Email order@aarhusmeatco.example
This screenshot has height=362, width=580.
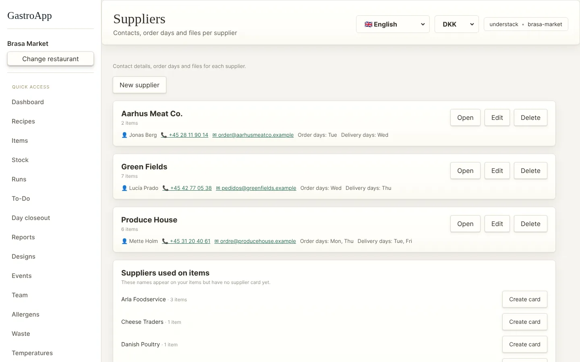click(x=253, y=135)
